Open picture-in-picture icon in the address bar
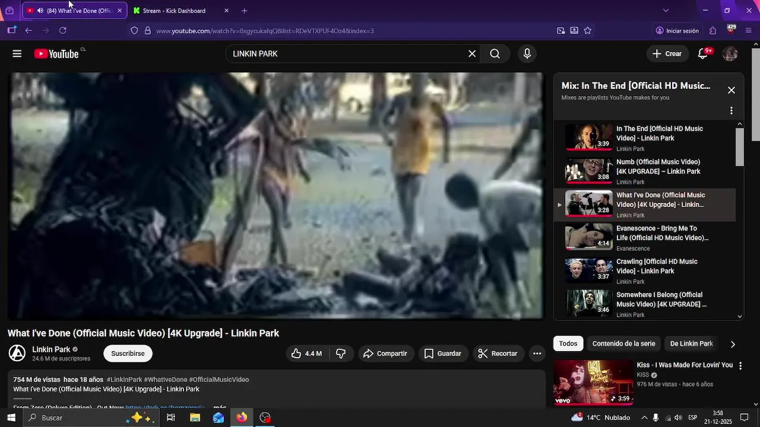This screenshot has height=427, width=760. pyautogui.click(x=560, y=31)
